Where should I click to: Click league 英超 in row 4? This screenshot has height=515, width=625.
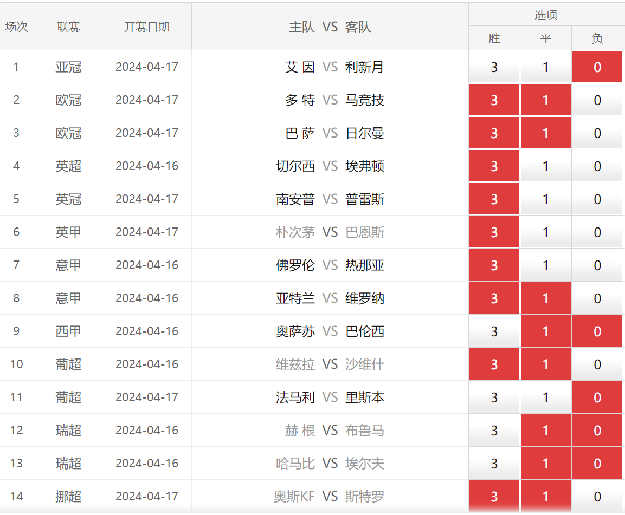[x=68, y=166]
